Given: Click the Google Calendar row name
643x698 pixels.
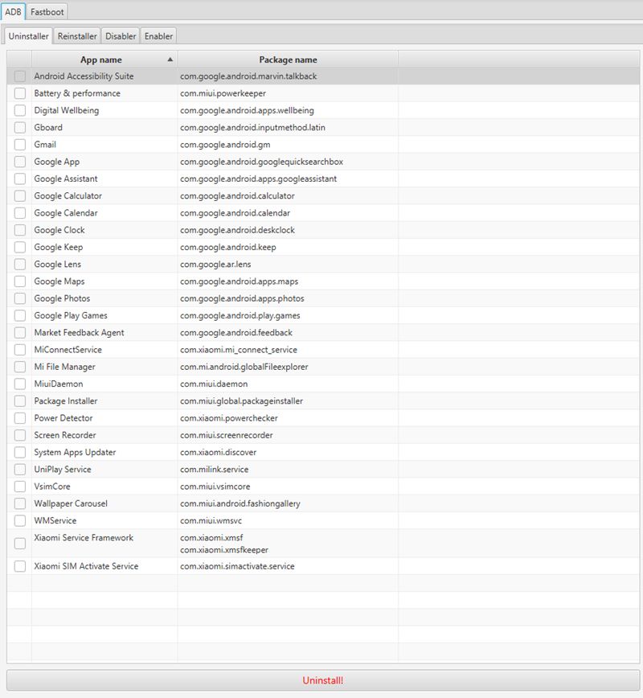Looking at the screenshot, I should (x=66, y=213).
